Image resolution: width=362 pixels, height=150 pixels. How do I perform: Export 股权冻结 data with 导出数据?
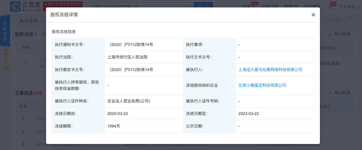click(339, 34)
